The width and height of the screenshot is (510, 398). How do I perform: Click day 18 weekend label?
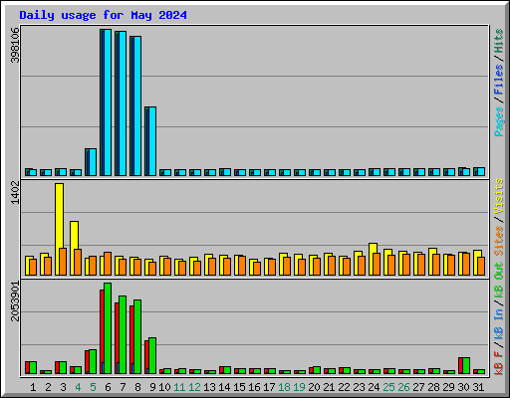point(284,387)
